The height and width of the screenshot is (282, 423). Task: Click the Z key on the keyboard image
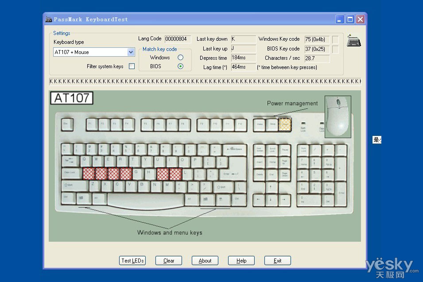(x=95, y=186)
